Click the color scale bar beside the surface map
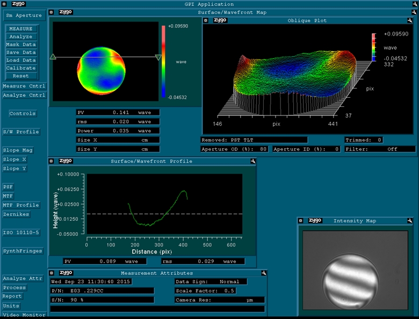The height and width of the screenshot is (319, 419). point(164,62)
